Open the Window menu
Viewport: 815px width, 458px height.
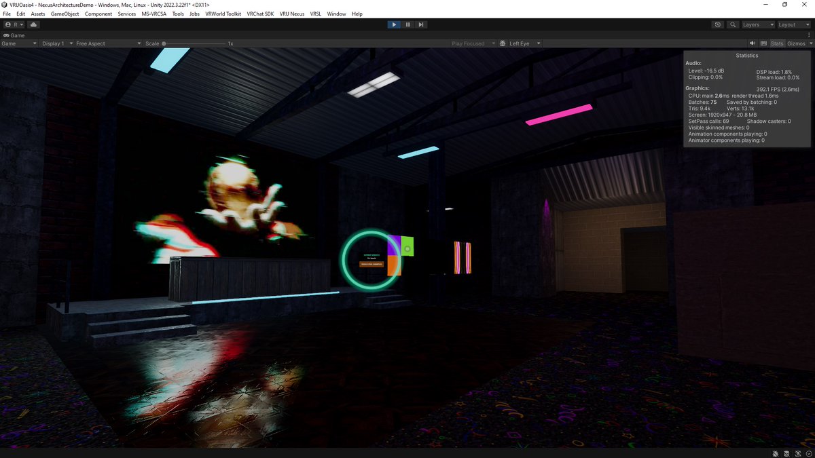[x=336, y=14]
